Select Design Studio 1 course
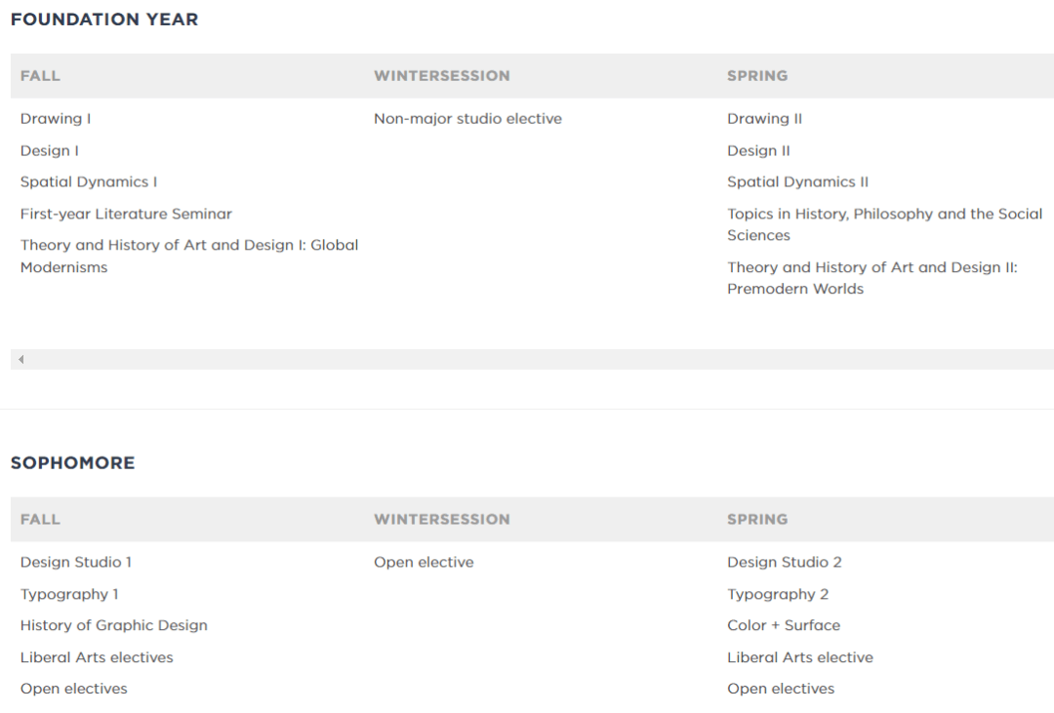This screenshot has width=1054, height=713. click(76, 563)
